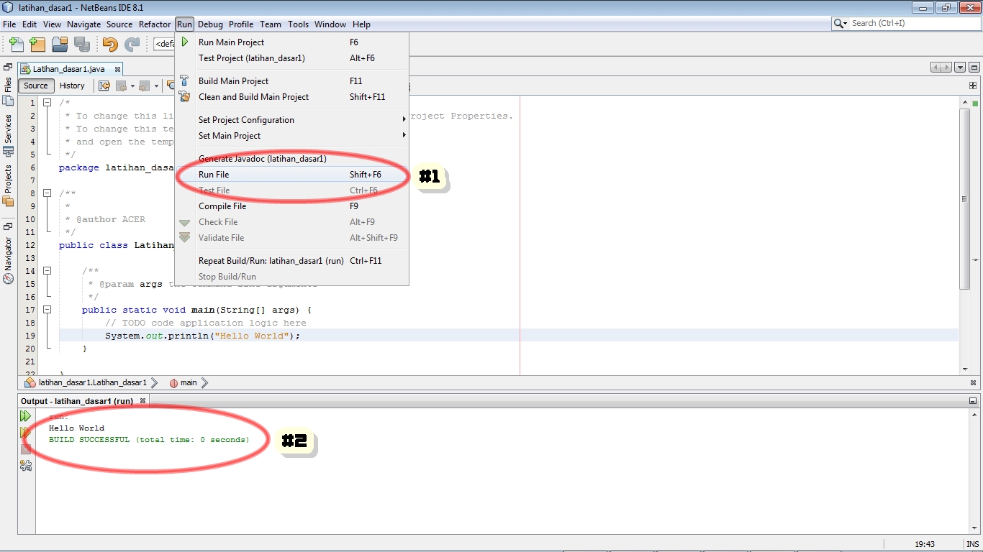
Task: Select Run File from the Run menu
Action: tap(214, 174)
